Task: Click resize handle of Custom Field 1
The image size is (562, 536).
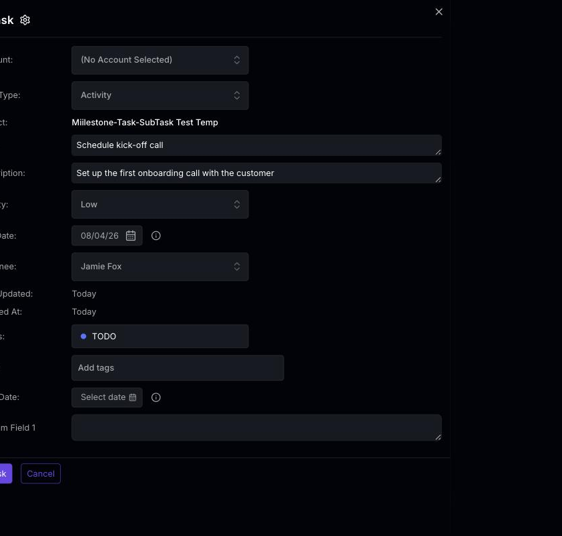Action: pyautogui.click(x=438, y=437)
